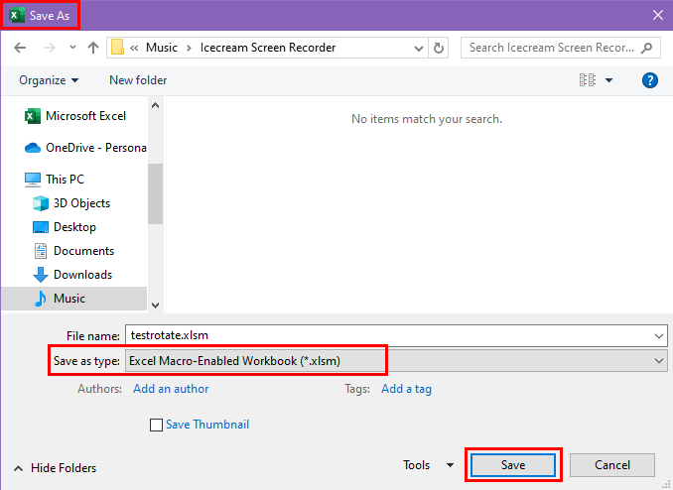The image size is (673, 490).
Task: Click the folder icon in address bar
Action: click(x=117, y=48)
